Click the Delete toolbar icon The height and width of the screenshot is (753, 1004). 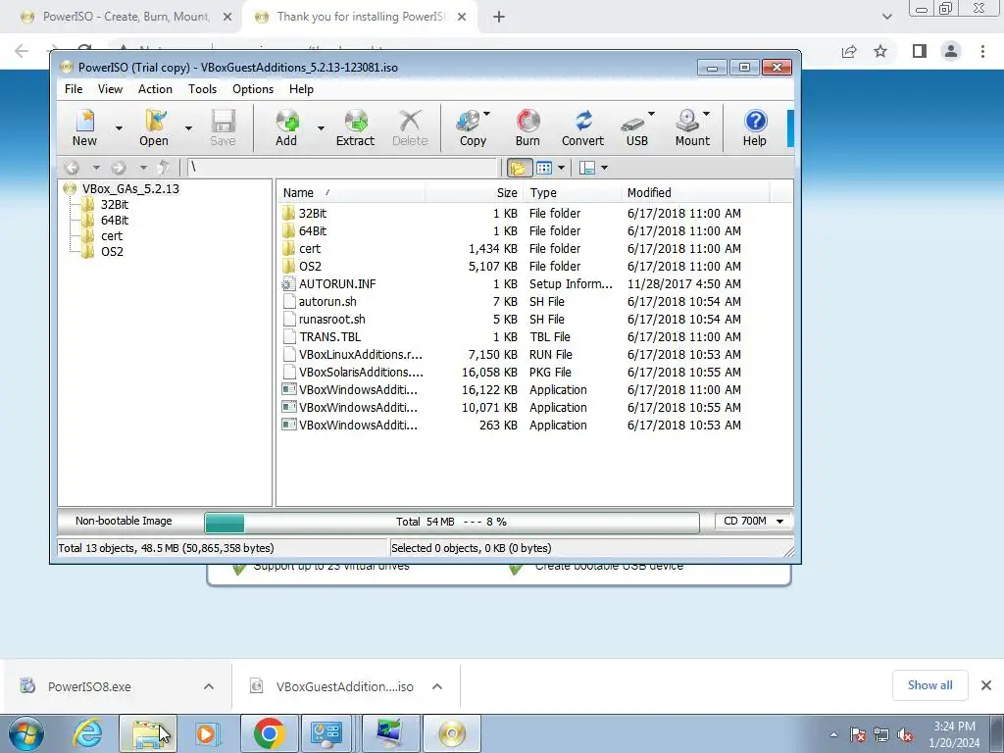tap(410, 127)
